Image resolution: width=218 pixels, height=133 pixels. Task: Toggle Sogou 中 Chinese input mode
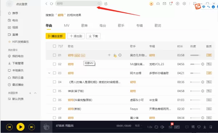click(x=204, y=7)
